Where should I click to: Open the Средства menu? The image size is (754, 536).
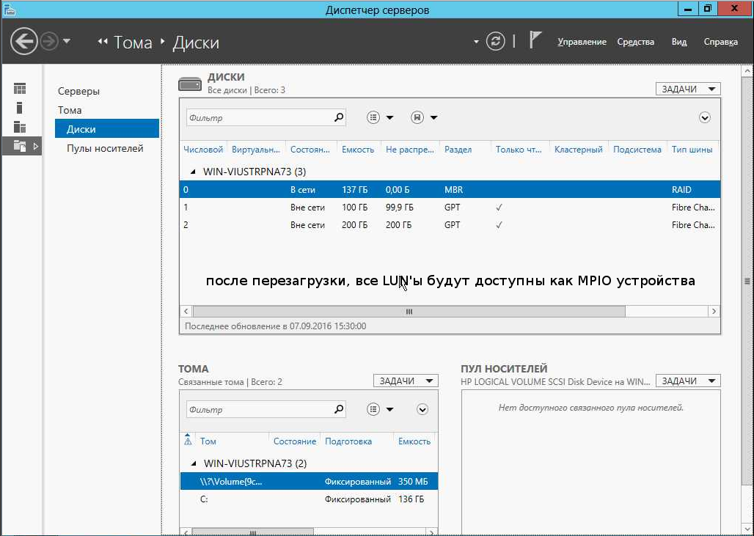tap(636, 42)
